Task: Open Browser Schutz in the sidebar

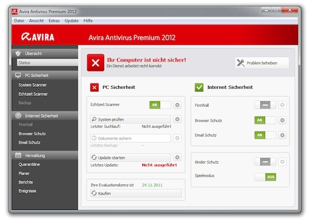Action: click(32, 134)
